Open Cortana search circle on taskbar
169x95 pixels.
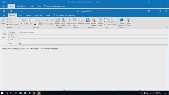(x=7, y=93)
